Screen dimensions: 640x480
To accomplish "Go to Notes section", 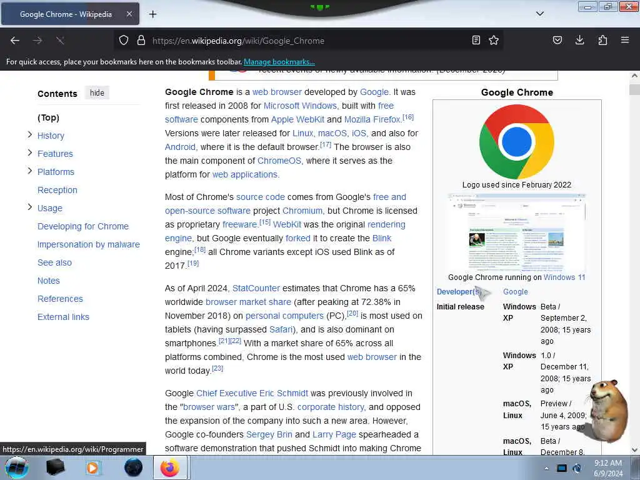I will [x=49, y=281].
